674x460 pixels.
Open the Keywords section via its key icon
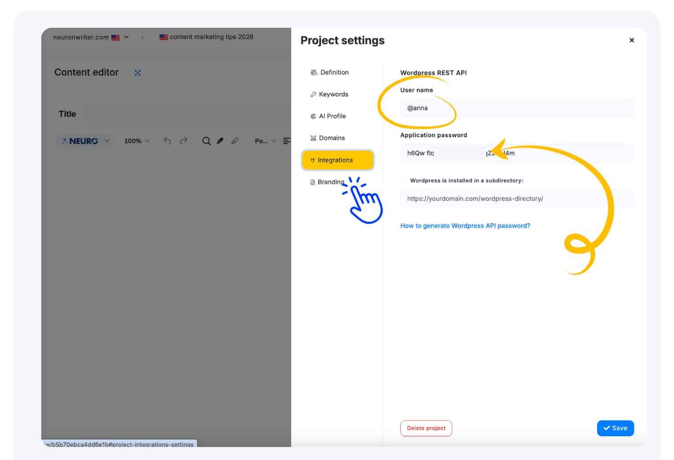tap(313, 94)
